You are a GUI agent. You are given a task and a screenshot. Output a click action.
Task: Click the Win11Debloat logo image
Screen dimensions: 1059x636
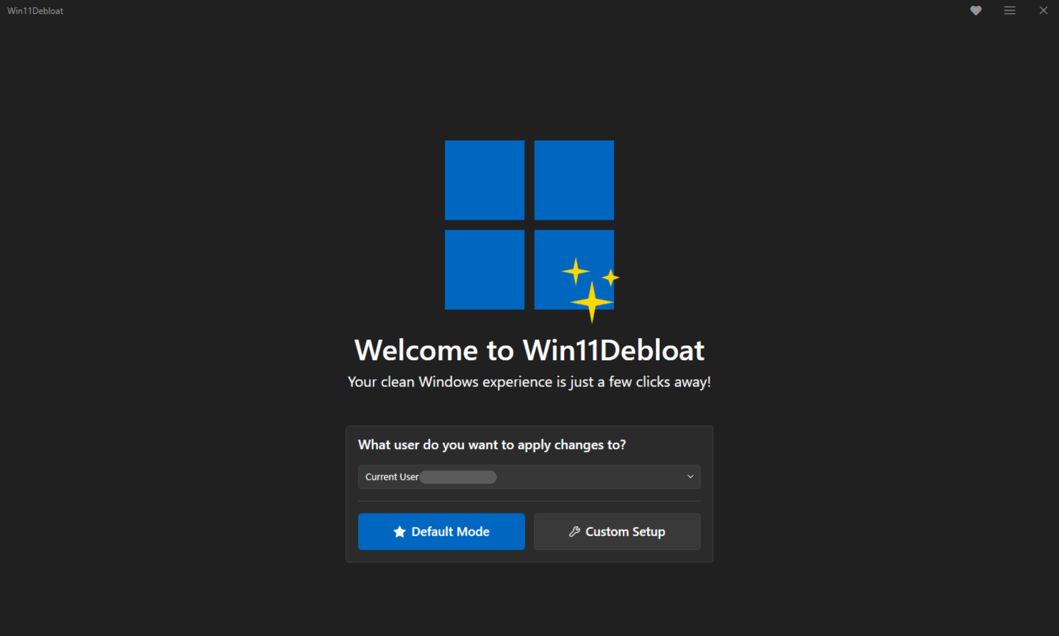(531, 231)
